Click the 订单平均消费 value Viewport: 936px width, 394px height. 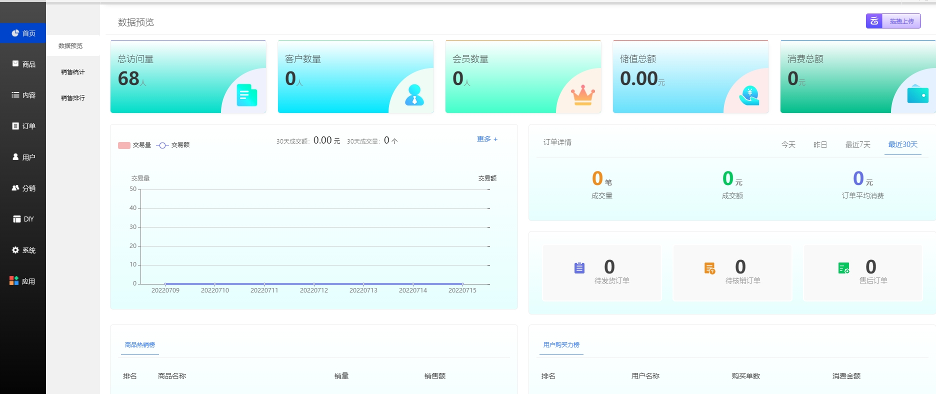(863, 178)
